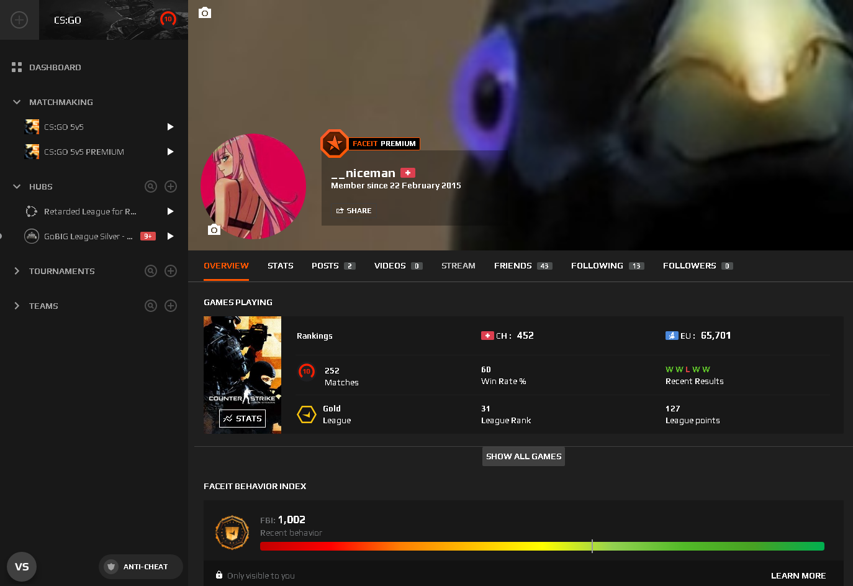Image resolution: width=853 pixels, height=586 pixels.
Task: Open the Following tab
Action: pyautogui.click(x=607, y=265)
